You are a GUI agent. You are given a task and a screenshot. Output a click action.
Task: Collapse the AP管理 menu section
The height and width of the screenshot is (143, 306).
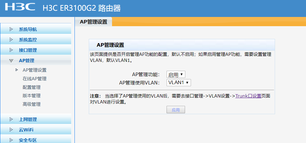[36, 61]
